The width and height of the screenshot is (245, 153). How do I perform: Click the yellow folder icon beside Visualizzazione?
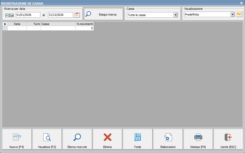pos(239,14)
